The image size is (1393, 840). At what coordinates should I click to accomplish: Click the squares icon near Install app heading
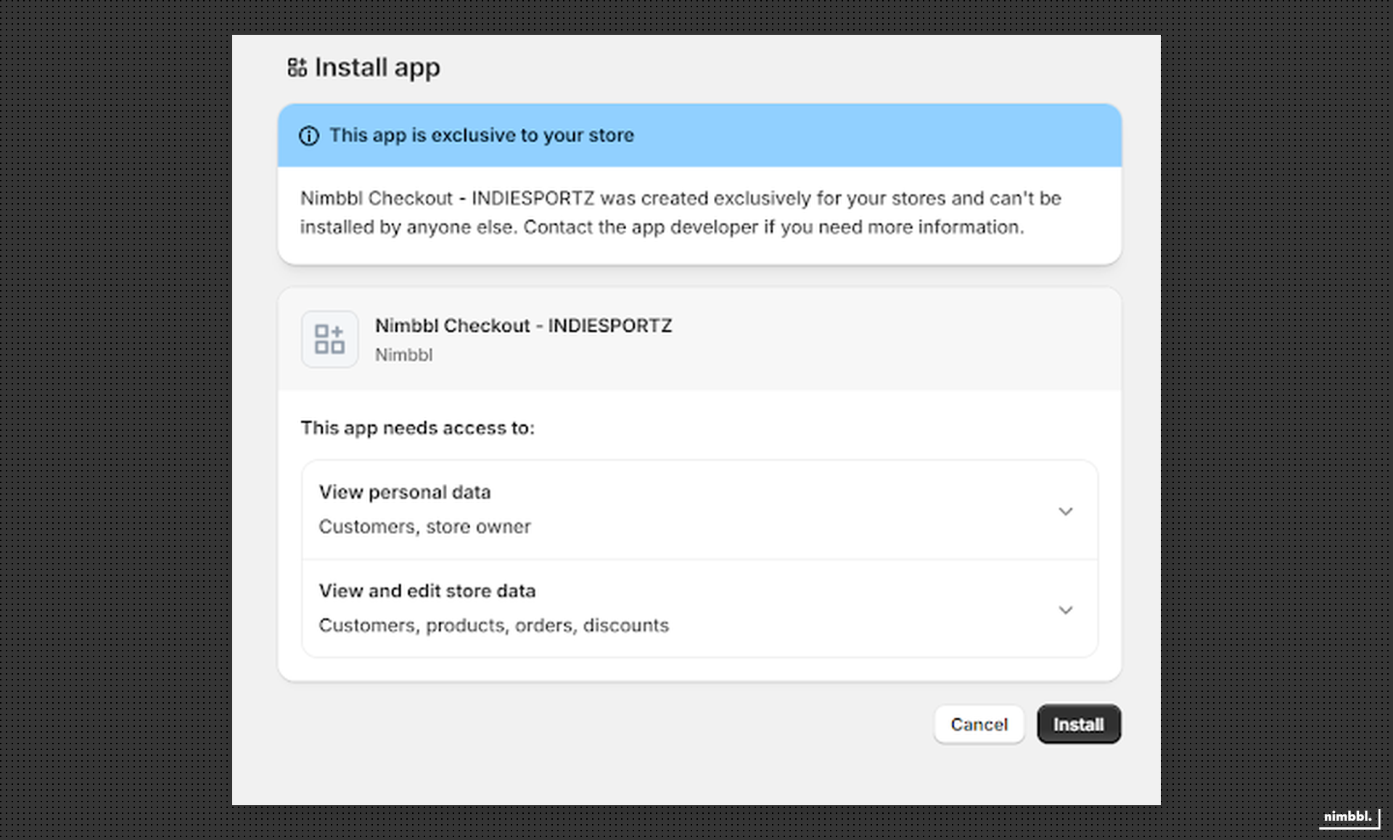tap(297, 67)
